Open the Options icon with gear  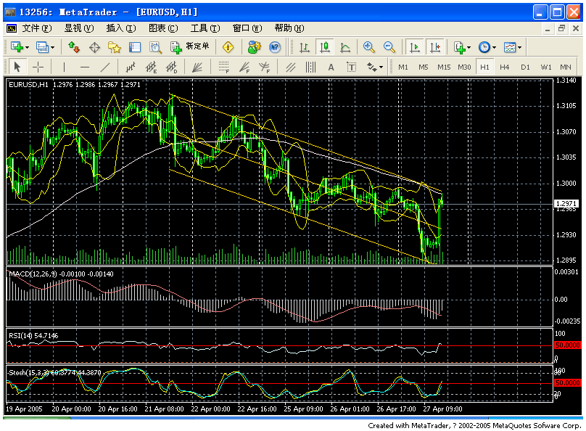(x=254, y=47)
